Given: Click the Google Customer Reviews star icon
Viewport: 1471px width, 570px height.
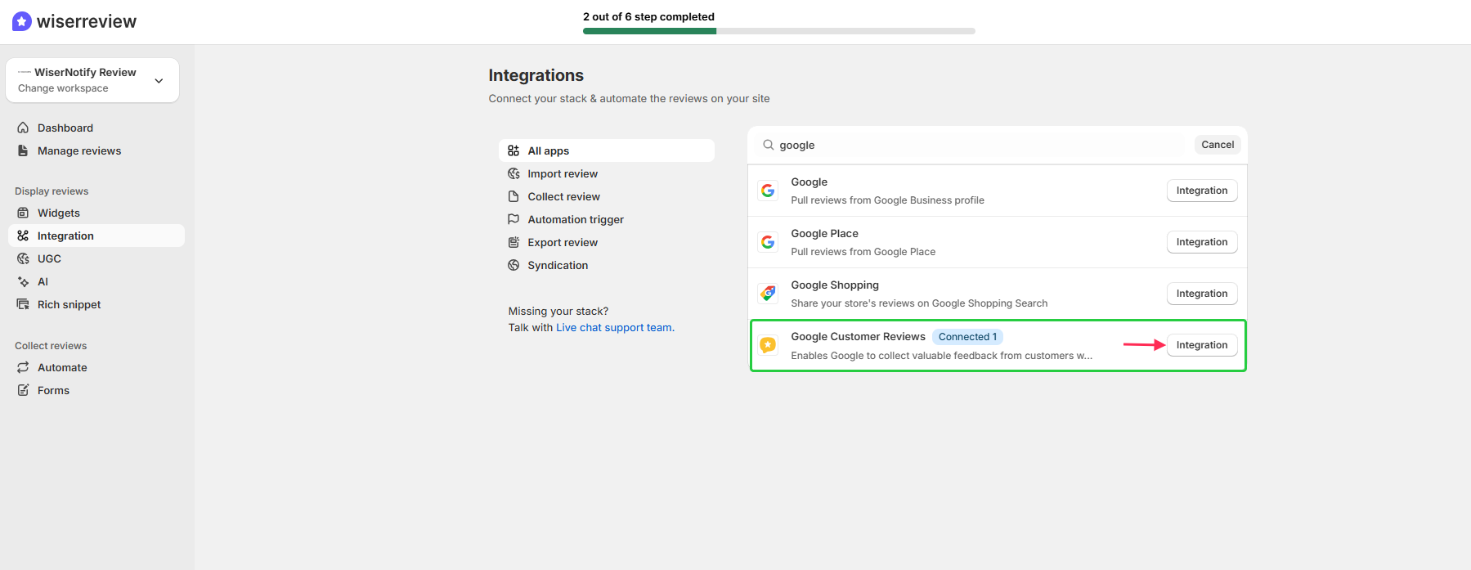Looking at the screenshot, I should (768, 345).
